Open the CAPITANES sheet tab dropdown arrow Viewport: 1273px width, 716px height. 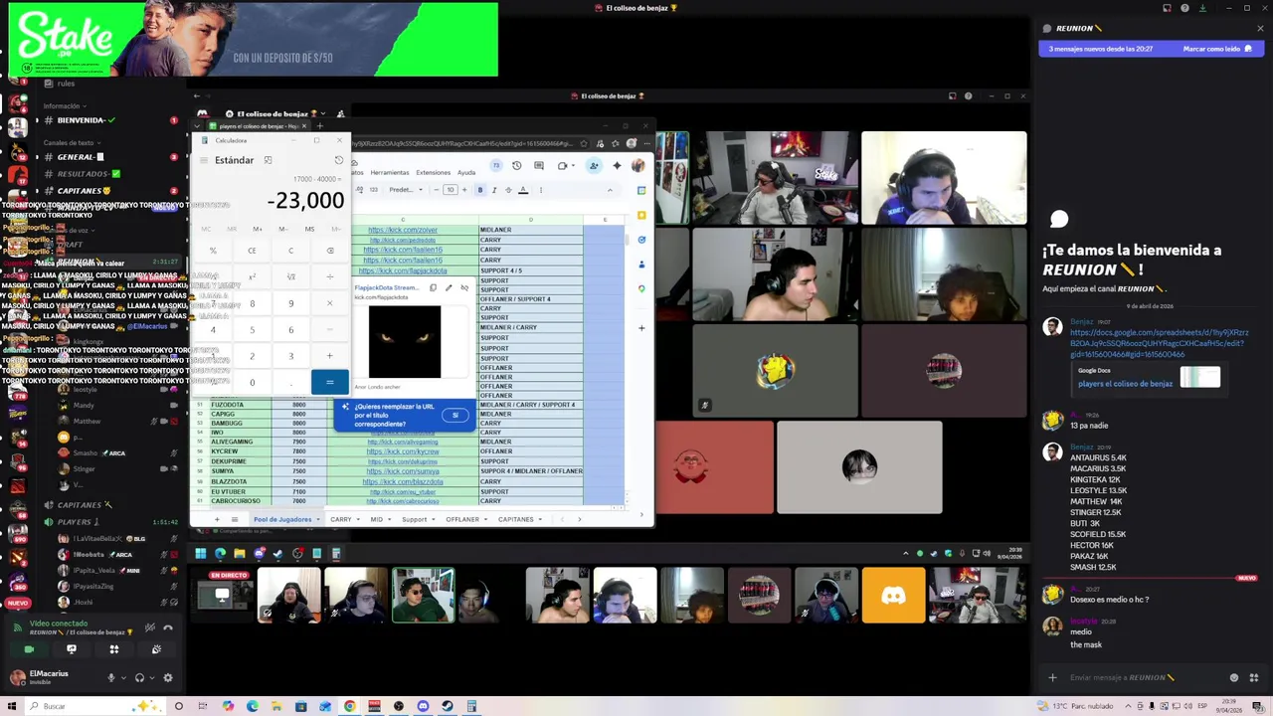[x=541, y=519]
